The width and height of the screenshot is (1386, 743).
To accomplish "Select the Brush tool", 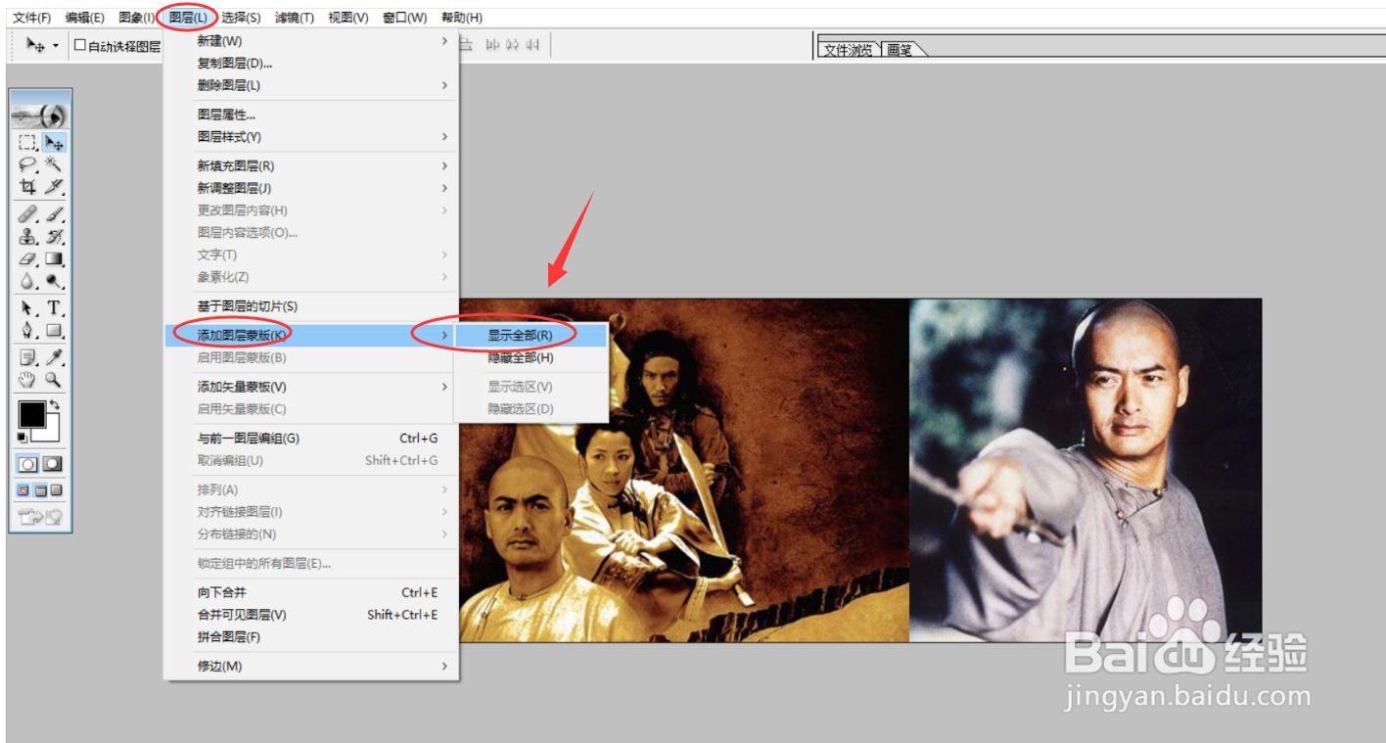I will tap(54, 213).
